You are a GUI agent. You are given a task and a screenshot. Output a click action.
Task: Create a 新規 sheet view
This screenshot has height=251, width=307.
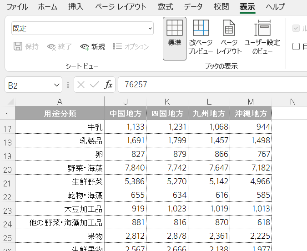pyautogui.click(x=92, y=46)
